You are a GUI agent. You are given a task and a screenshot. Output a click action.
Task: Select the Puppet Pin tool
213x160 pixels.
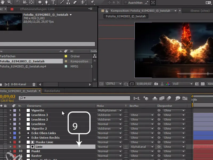pos(92,2)
